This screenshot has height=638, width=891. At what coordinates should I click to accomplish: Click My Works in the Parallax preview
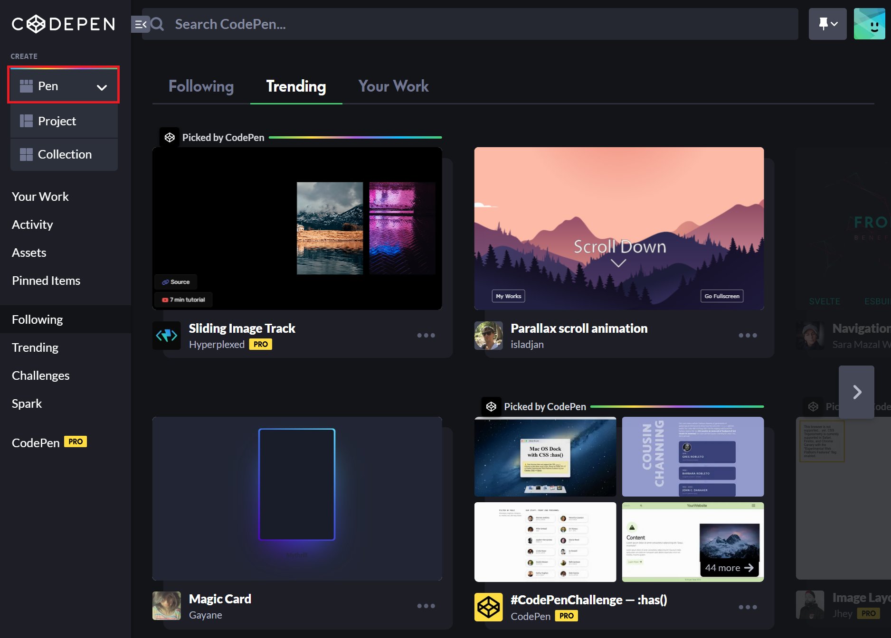[508, 296]
